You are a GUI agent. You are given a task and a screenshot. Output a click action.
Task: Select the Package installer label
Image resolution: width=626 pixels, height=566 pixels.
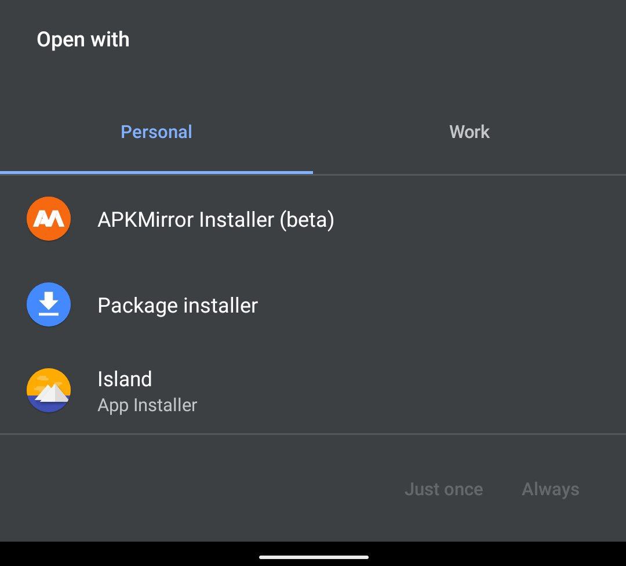[178, 306]
